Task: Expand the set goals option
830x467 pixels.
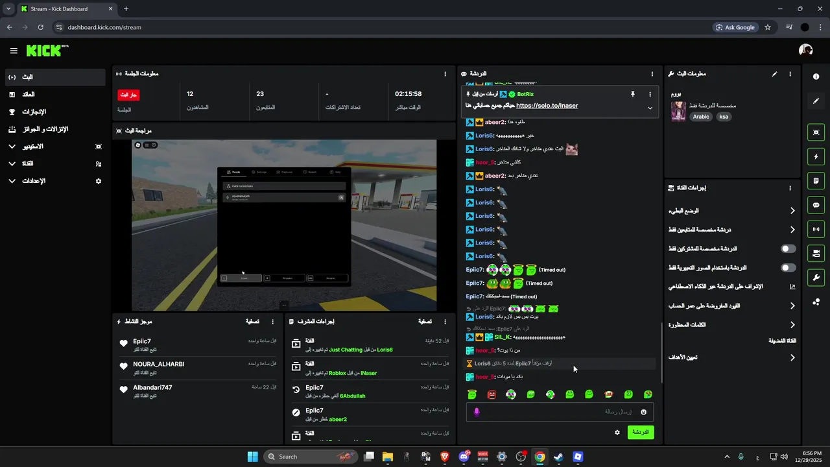Action: click(x=732, y=357)
